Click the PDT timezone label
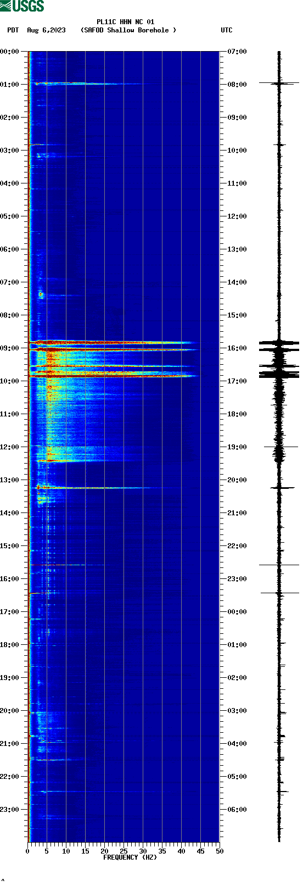This screenshot has height=886, width=303. (x=13, y=30)
